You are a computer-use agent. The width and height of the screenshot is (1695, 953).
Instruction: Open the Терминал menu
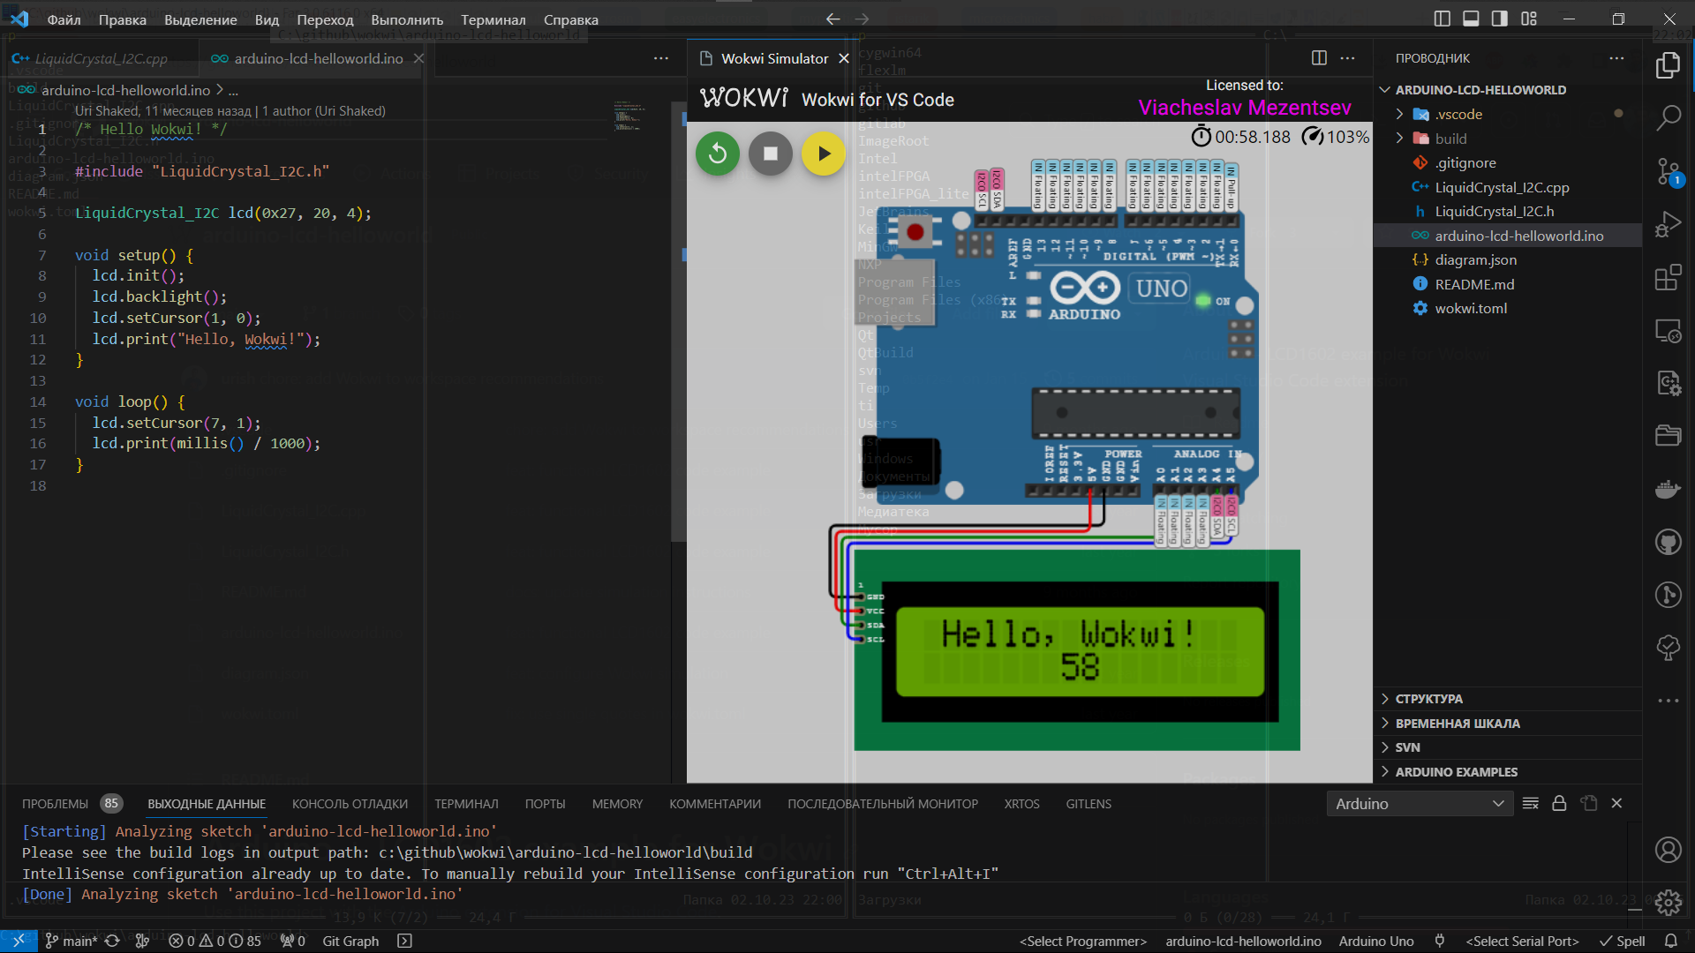point(493,19)
